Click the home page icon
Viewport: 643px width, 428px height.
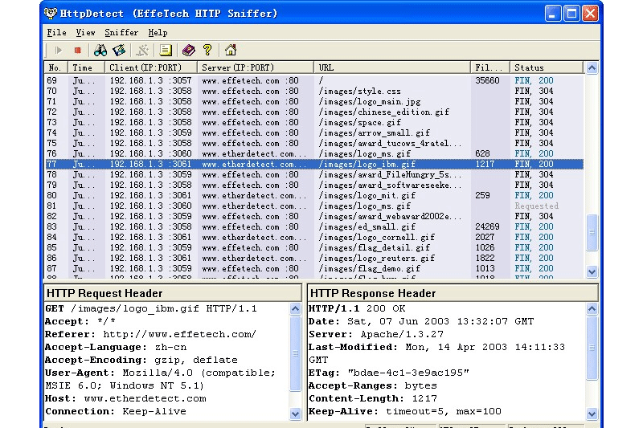tap(231, 51)
